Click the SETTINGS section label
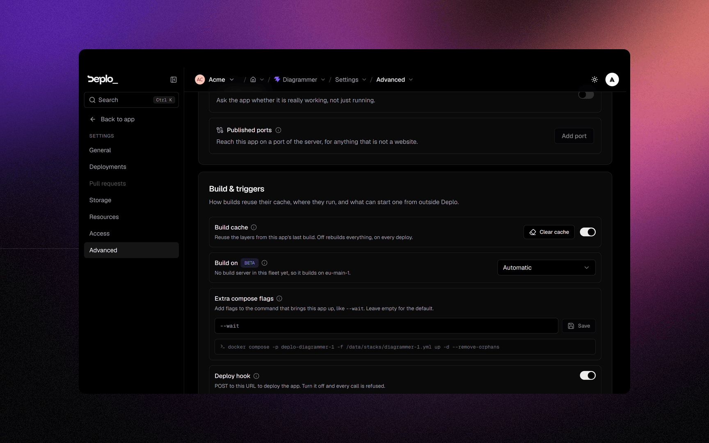Image resolution: width=709 pixels, height=443 pixels. click(102, 136)
